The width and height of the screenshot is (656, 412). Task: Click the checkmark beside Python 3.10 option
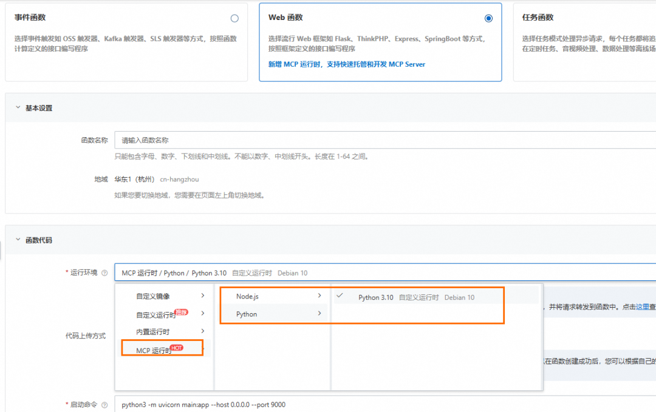pos(339,297)
